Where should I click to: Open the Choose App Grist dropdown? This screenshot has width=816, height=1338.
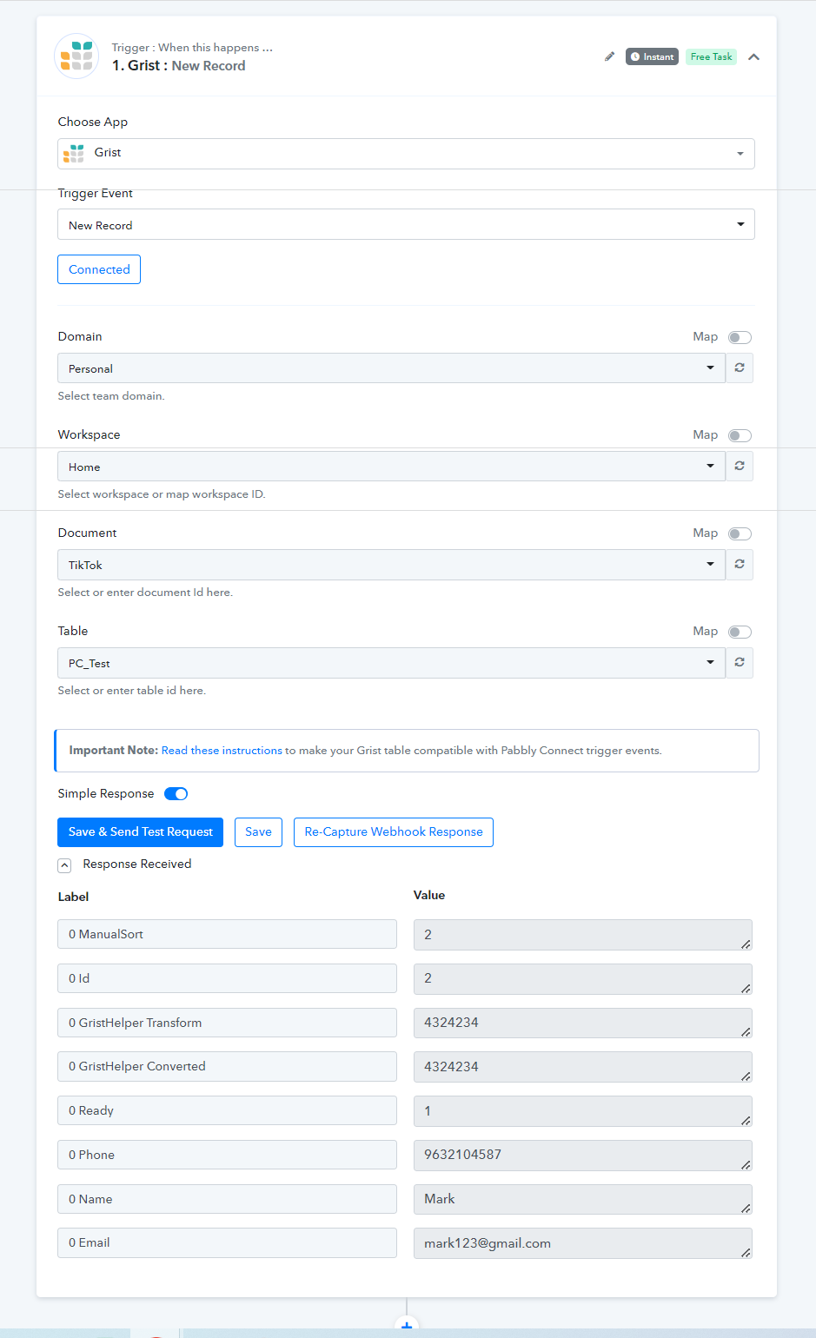click(x=406, y=154)
